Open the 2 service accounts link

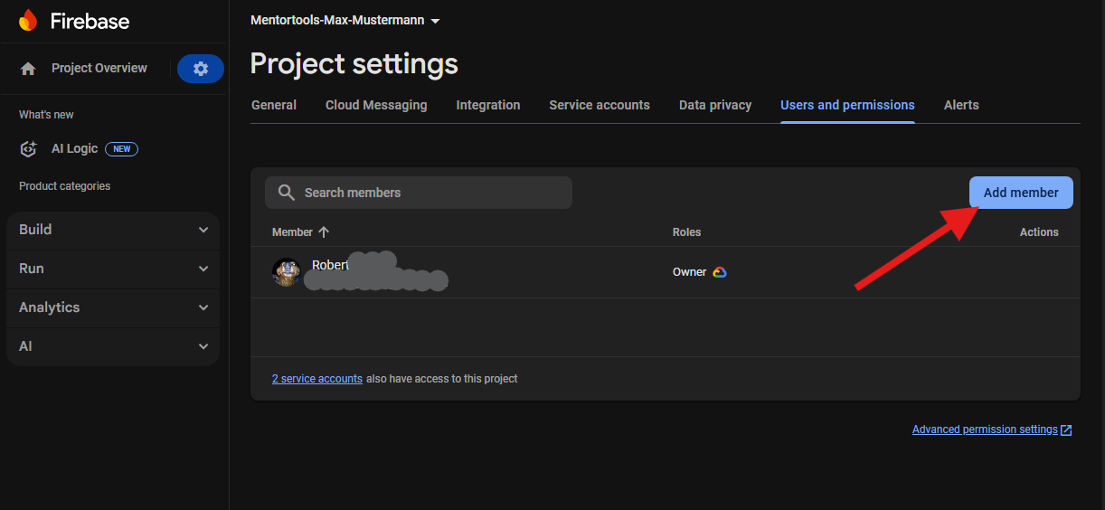pyautogui.click(x=317, y=379)
